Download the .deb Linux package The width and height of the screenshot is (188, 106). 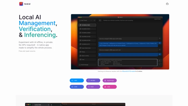click(109, 87)
